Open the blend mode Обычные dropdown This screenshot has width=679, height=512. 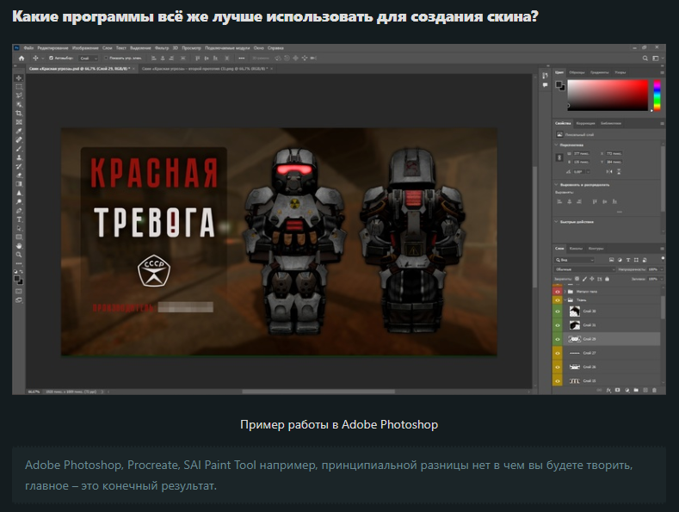tap(585, 269)
